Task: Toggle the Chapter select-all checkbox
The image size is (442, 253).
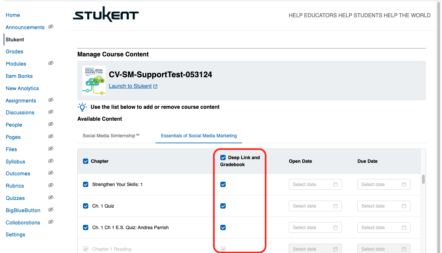Action: coord(86,161)
